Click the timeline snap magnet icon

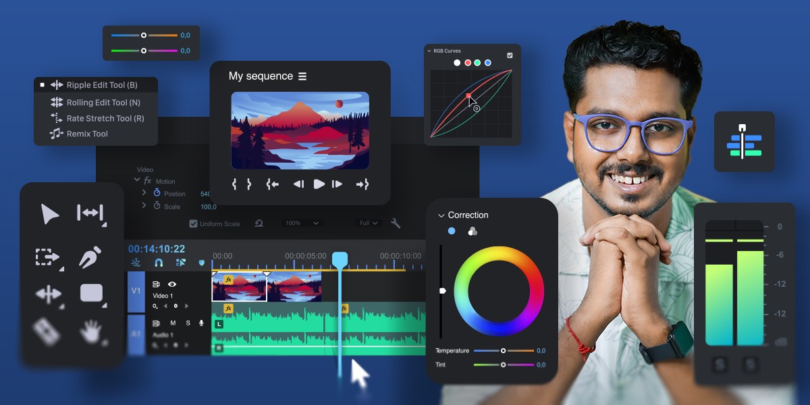(x=159, y=263)
